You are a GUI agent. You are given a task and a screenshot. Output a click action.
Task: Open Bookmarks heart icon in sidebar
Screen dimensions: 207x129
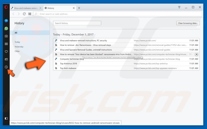[6, 52]
